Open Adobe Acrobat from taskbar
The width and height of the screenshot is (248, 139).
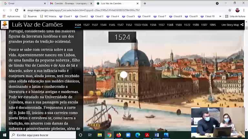pos(147,135)
